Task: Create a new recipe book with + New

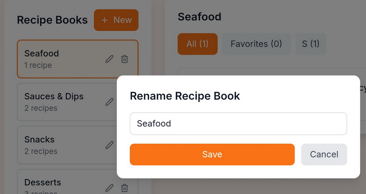Action: pos(116,20)
